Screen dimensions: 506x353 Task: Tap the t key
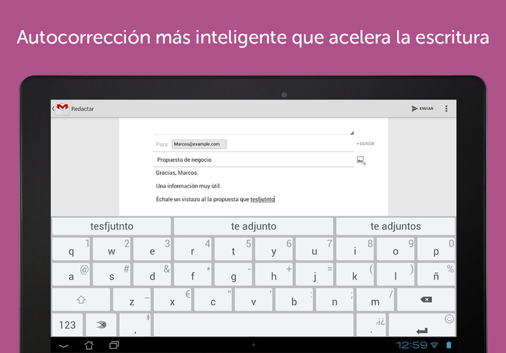(233, 249)
